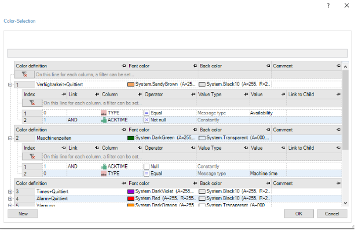Viewport: 355px width, 230px height.
Task: Click the New button
Action: 23,214
